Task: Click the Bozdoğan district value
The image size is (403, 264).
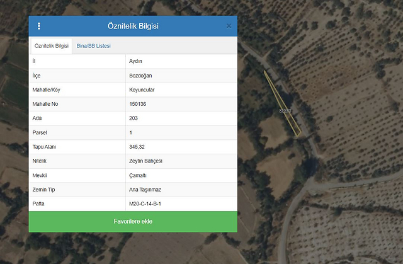Action: (x=140, y=75)
